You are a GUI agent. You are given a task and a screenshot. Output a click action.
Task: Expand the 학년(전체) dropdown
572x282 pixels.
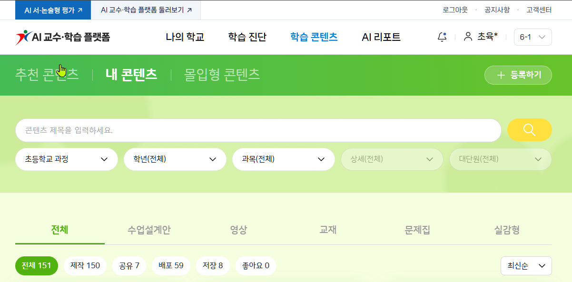[x=175, y=159]
